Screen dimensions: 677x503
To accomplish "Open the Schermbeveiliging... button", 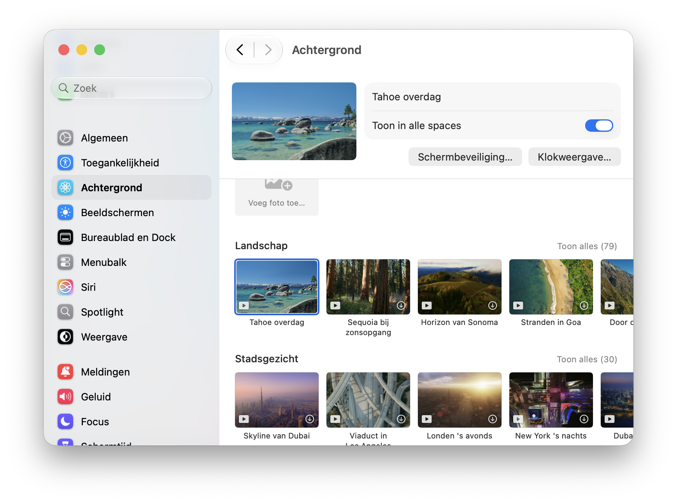I will [465, 157].
